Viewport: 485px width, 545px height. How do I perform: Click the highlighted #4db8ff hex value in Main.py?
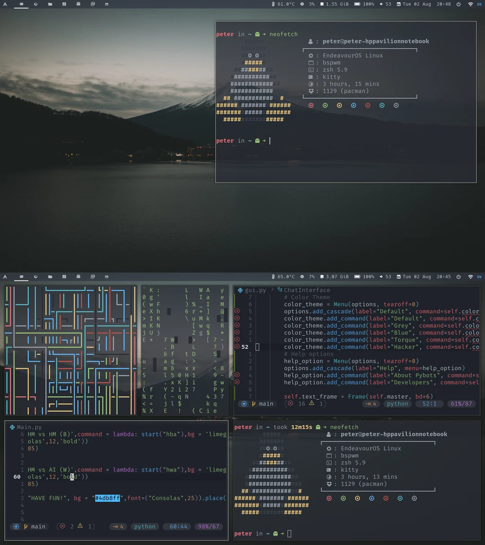click(x=108, y=498)
